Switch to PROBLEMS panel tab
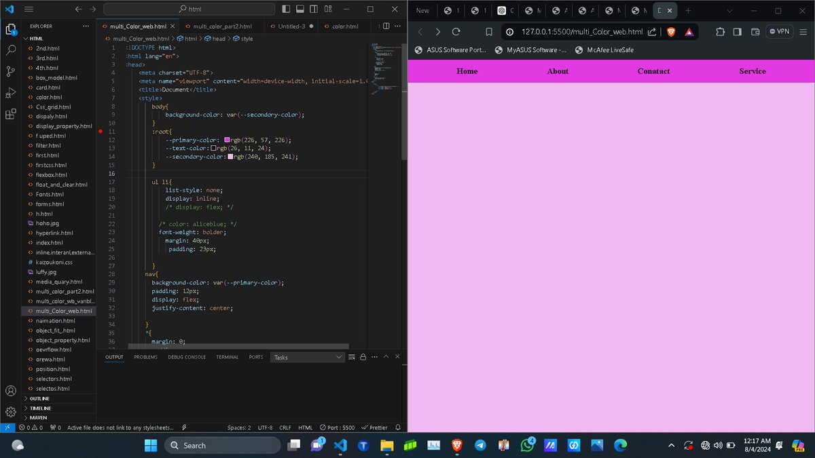This screenshot has width=815, height=458. (x=145, y=357)
